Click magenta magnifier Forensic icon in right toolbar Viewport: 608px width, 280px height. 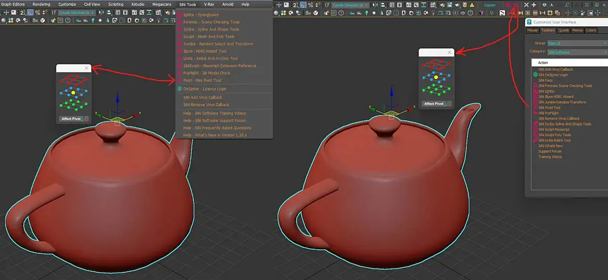(508, 5)
